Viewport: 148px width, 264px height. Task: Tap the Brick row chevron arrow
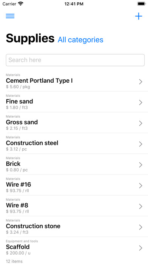point(140,165)
